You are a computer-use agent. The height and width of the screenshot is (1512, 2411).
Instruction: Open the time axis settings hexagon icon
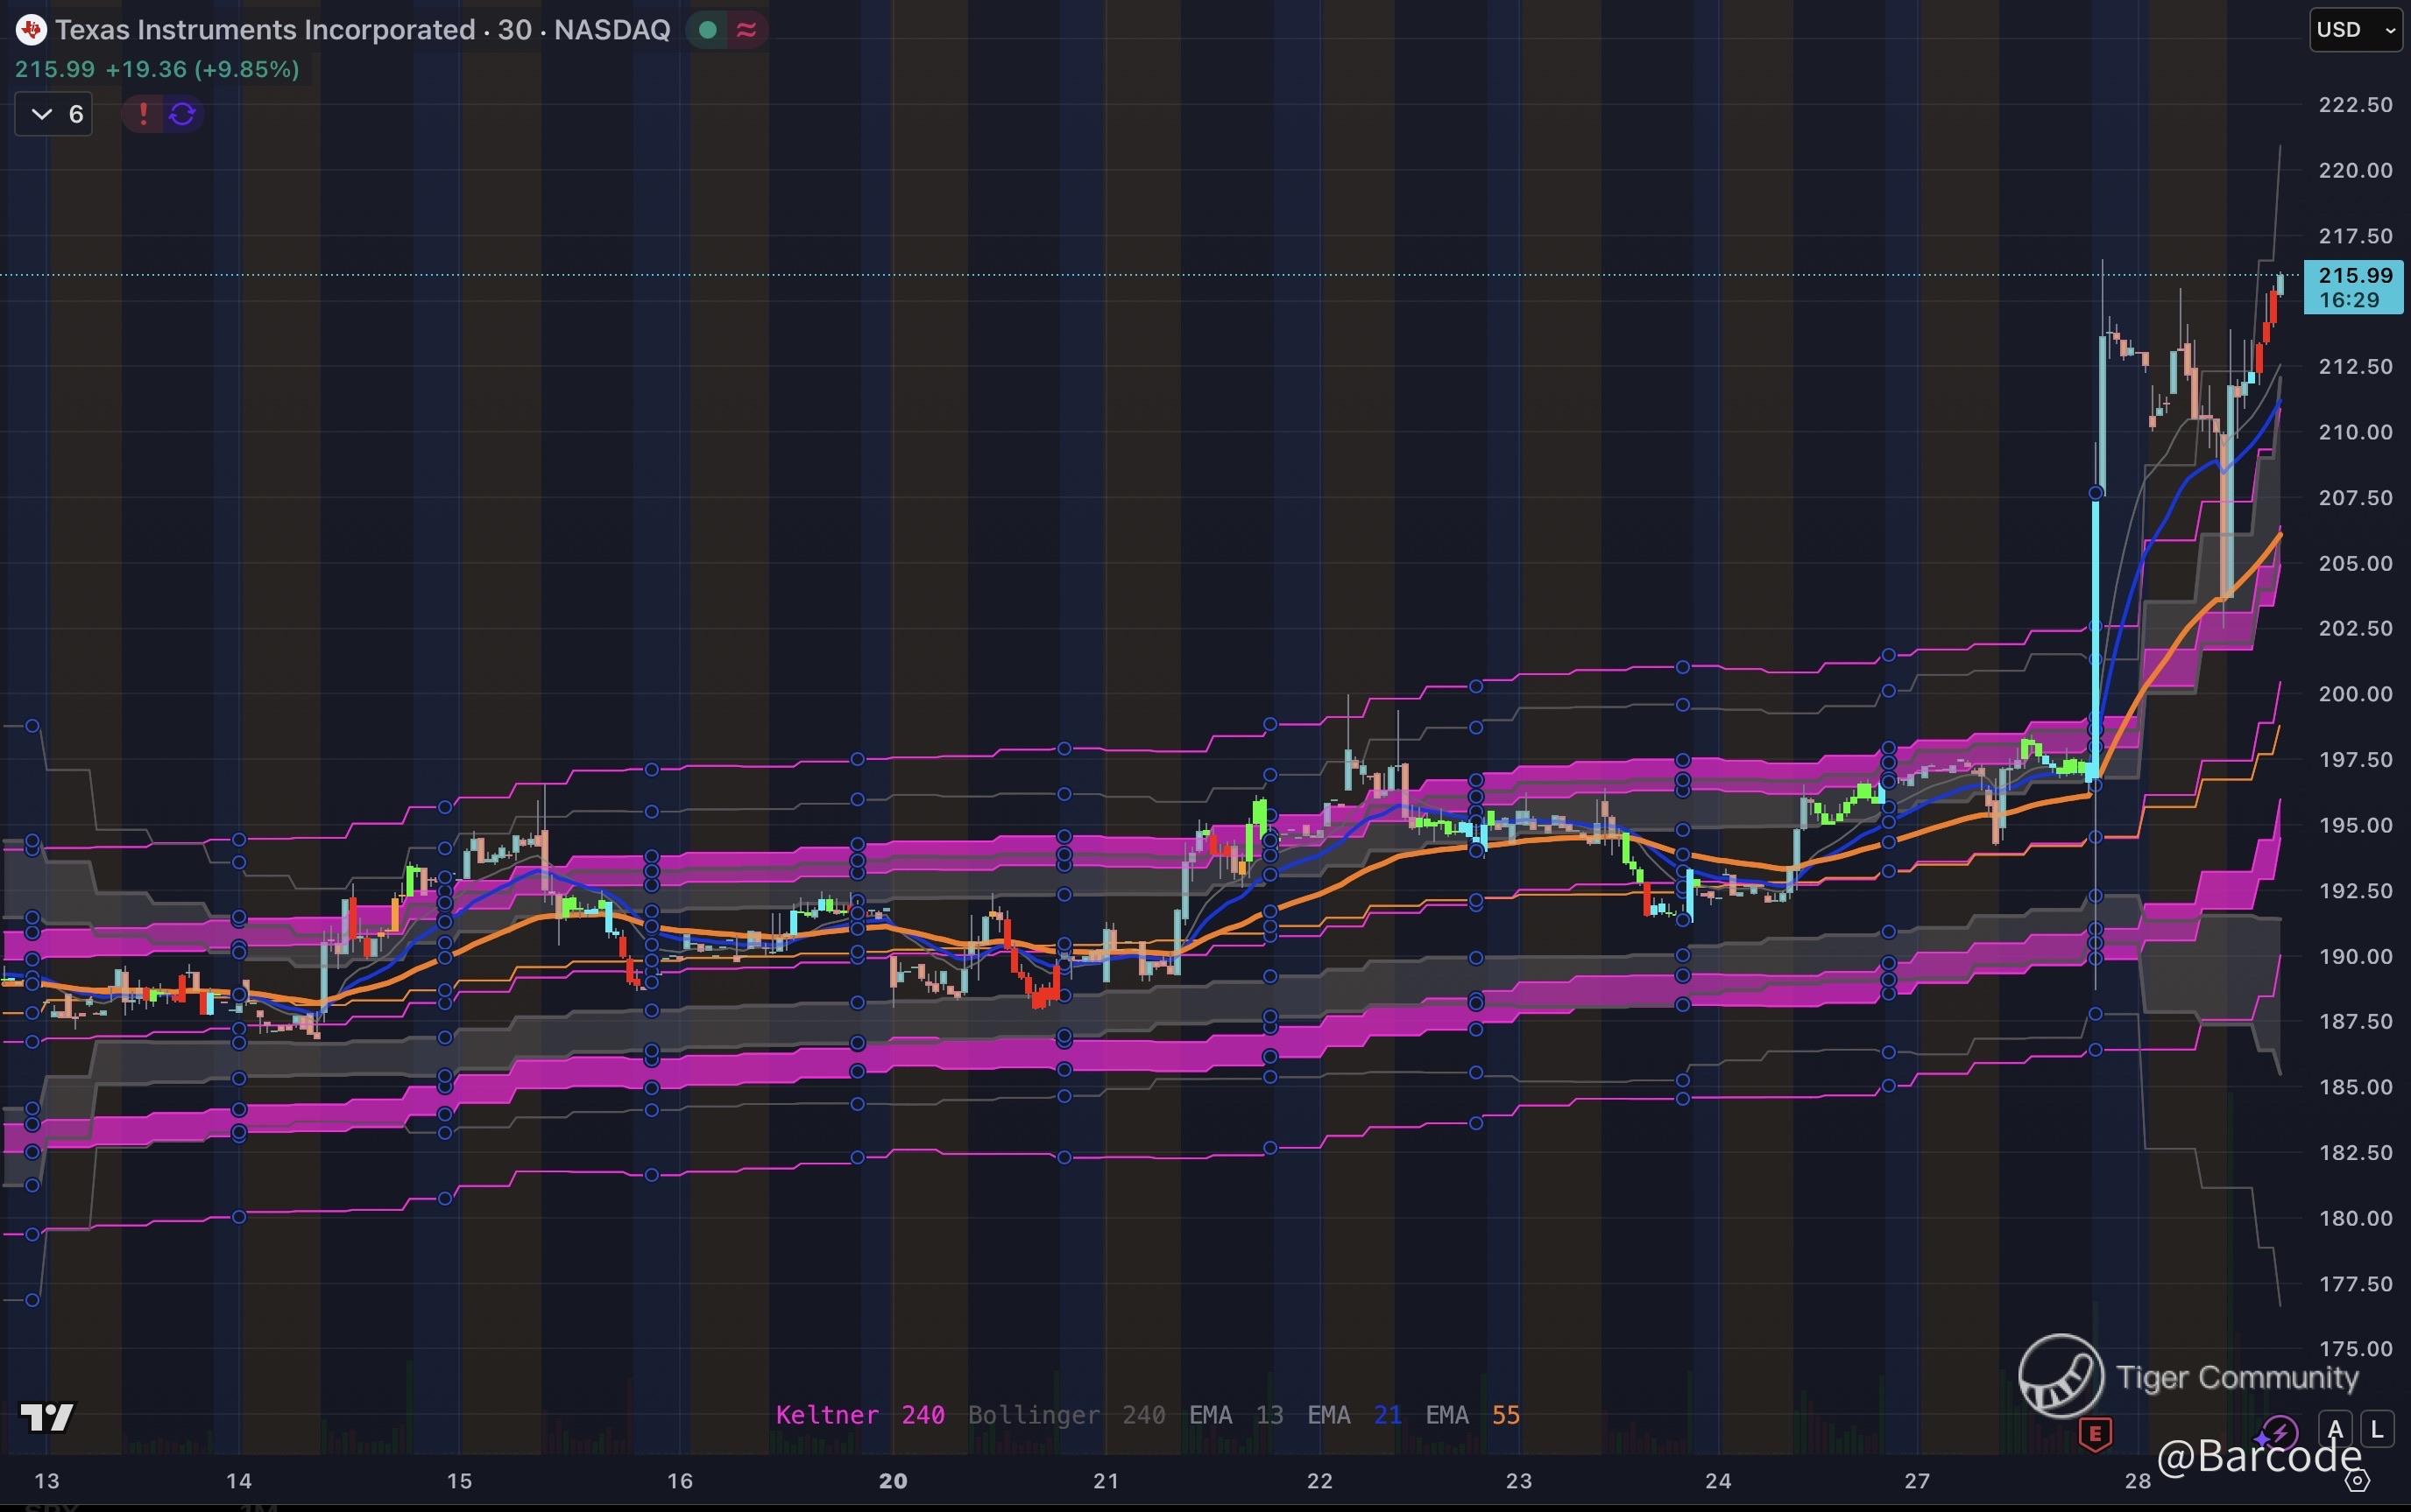click(x=2357, y=1481)
